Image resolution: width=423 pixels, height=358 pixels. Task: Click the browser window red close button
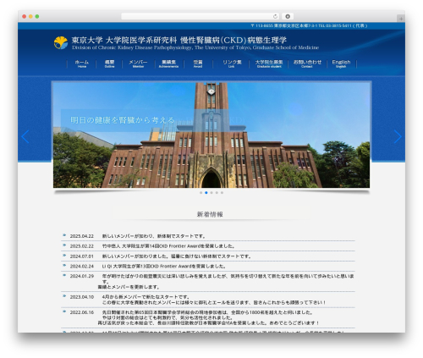[25, 16]
